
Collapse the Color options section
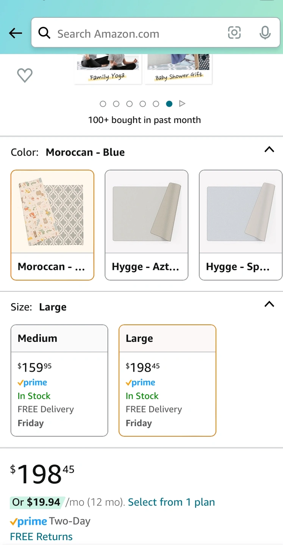tap(269, 149)
